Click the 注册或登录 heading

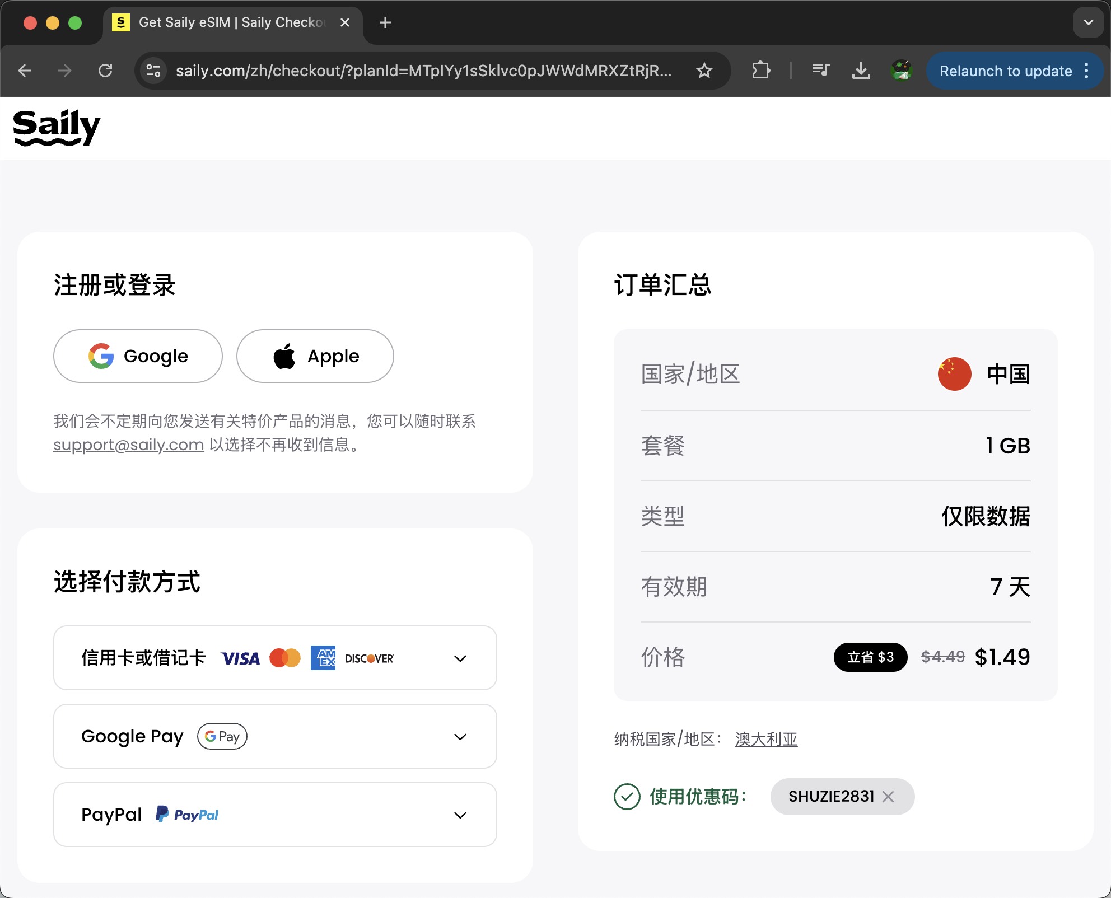[115, 285]
